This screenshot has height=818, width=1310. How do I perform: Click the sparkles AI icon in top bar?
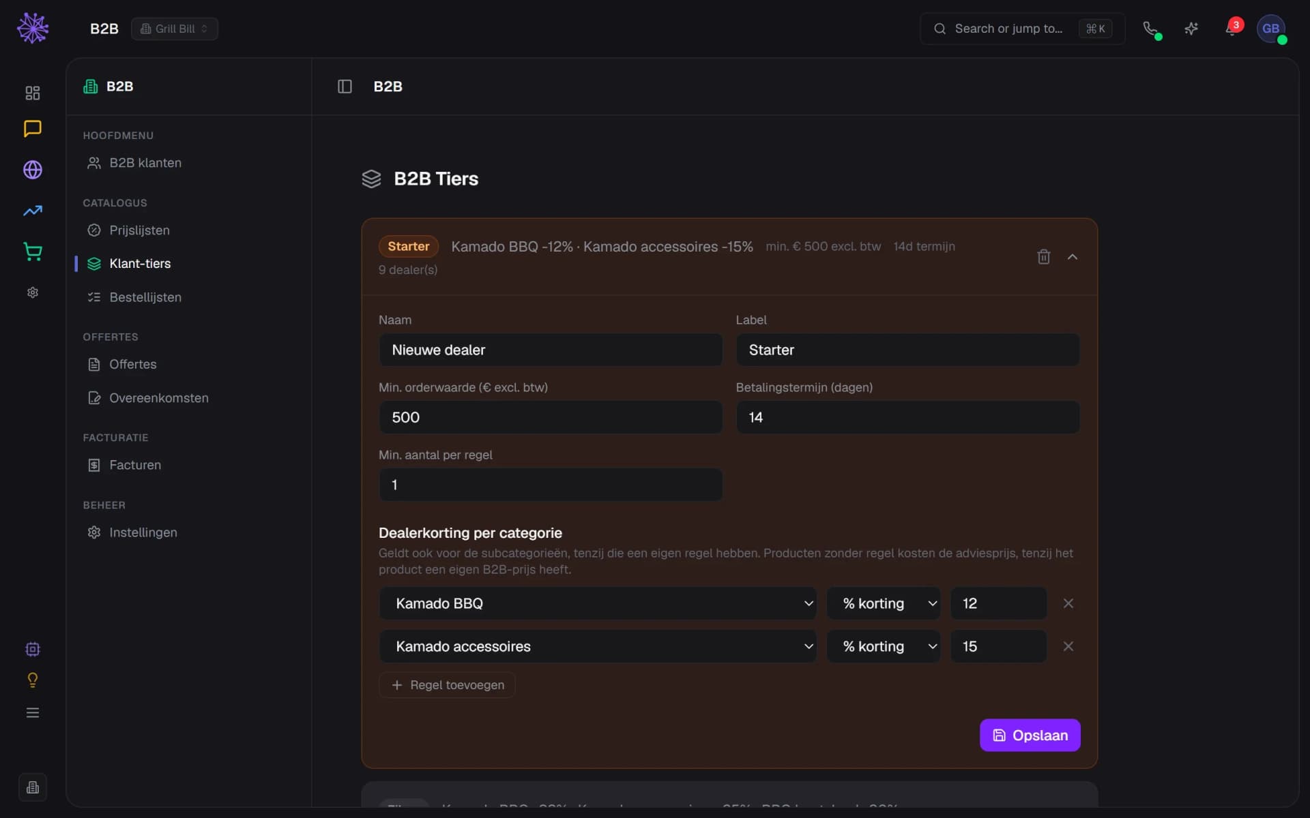point(1191,29)
